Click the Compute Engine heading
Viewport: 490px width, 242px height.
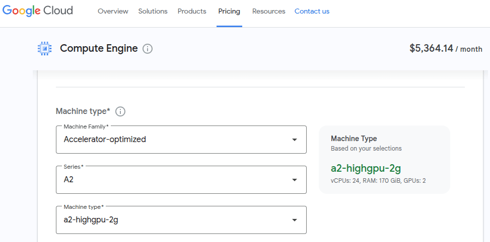point(99,49)
